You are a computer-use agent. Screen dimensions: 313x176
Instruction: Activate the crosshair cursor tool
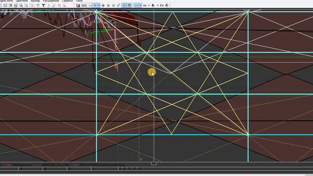click(x=95, y=5)
